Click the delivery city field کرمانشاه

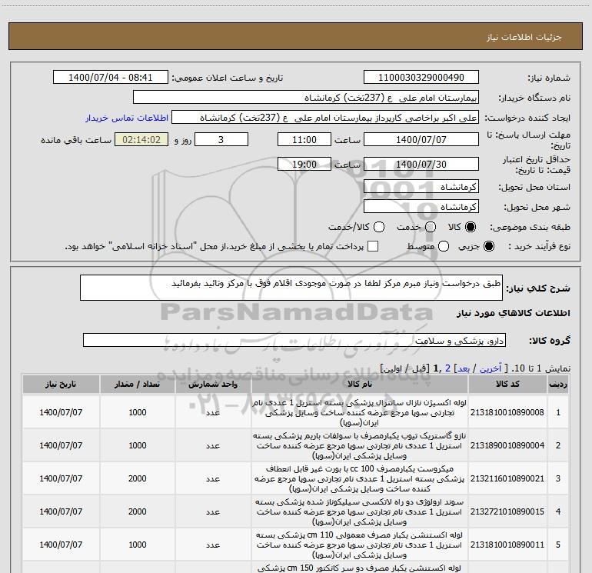421,207
